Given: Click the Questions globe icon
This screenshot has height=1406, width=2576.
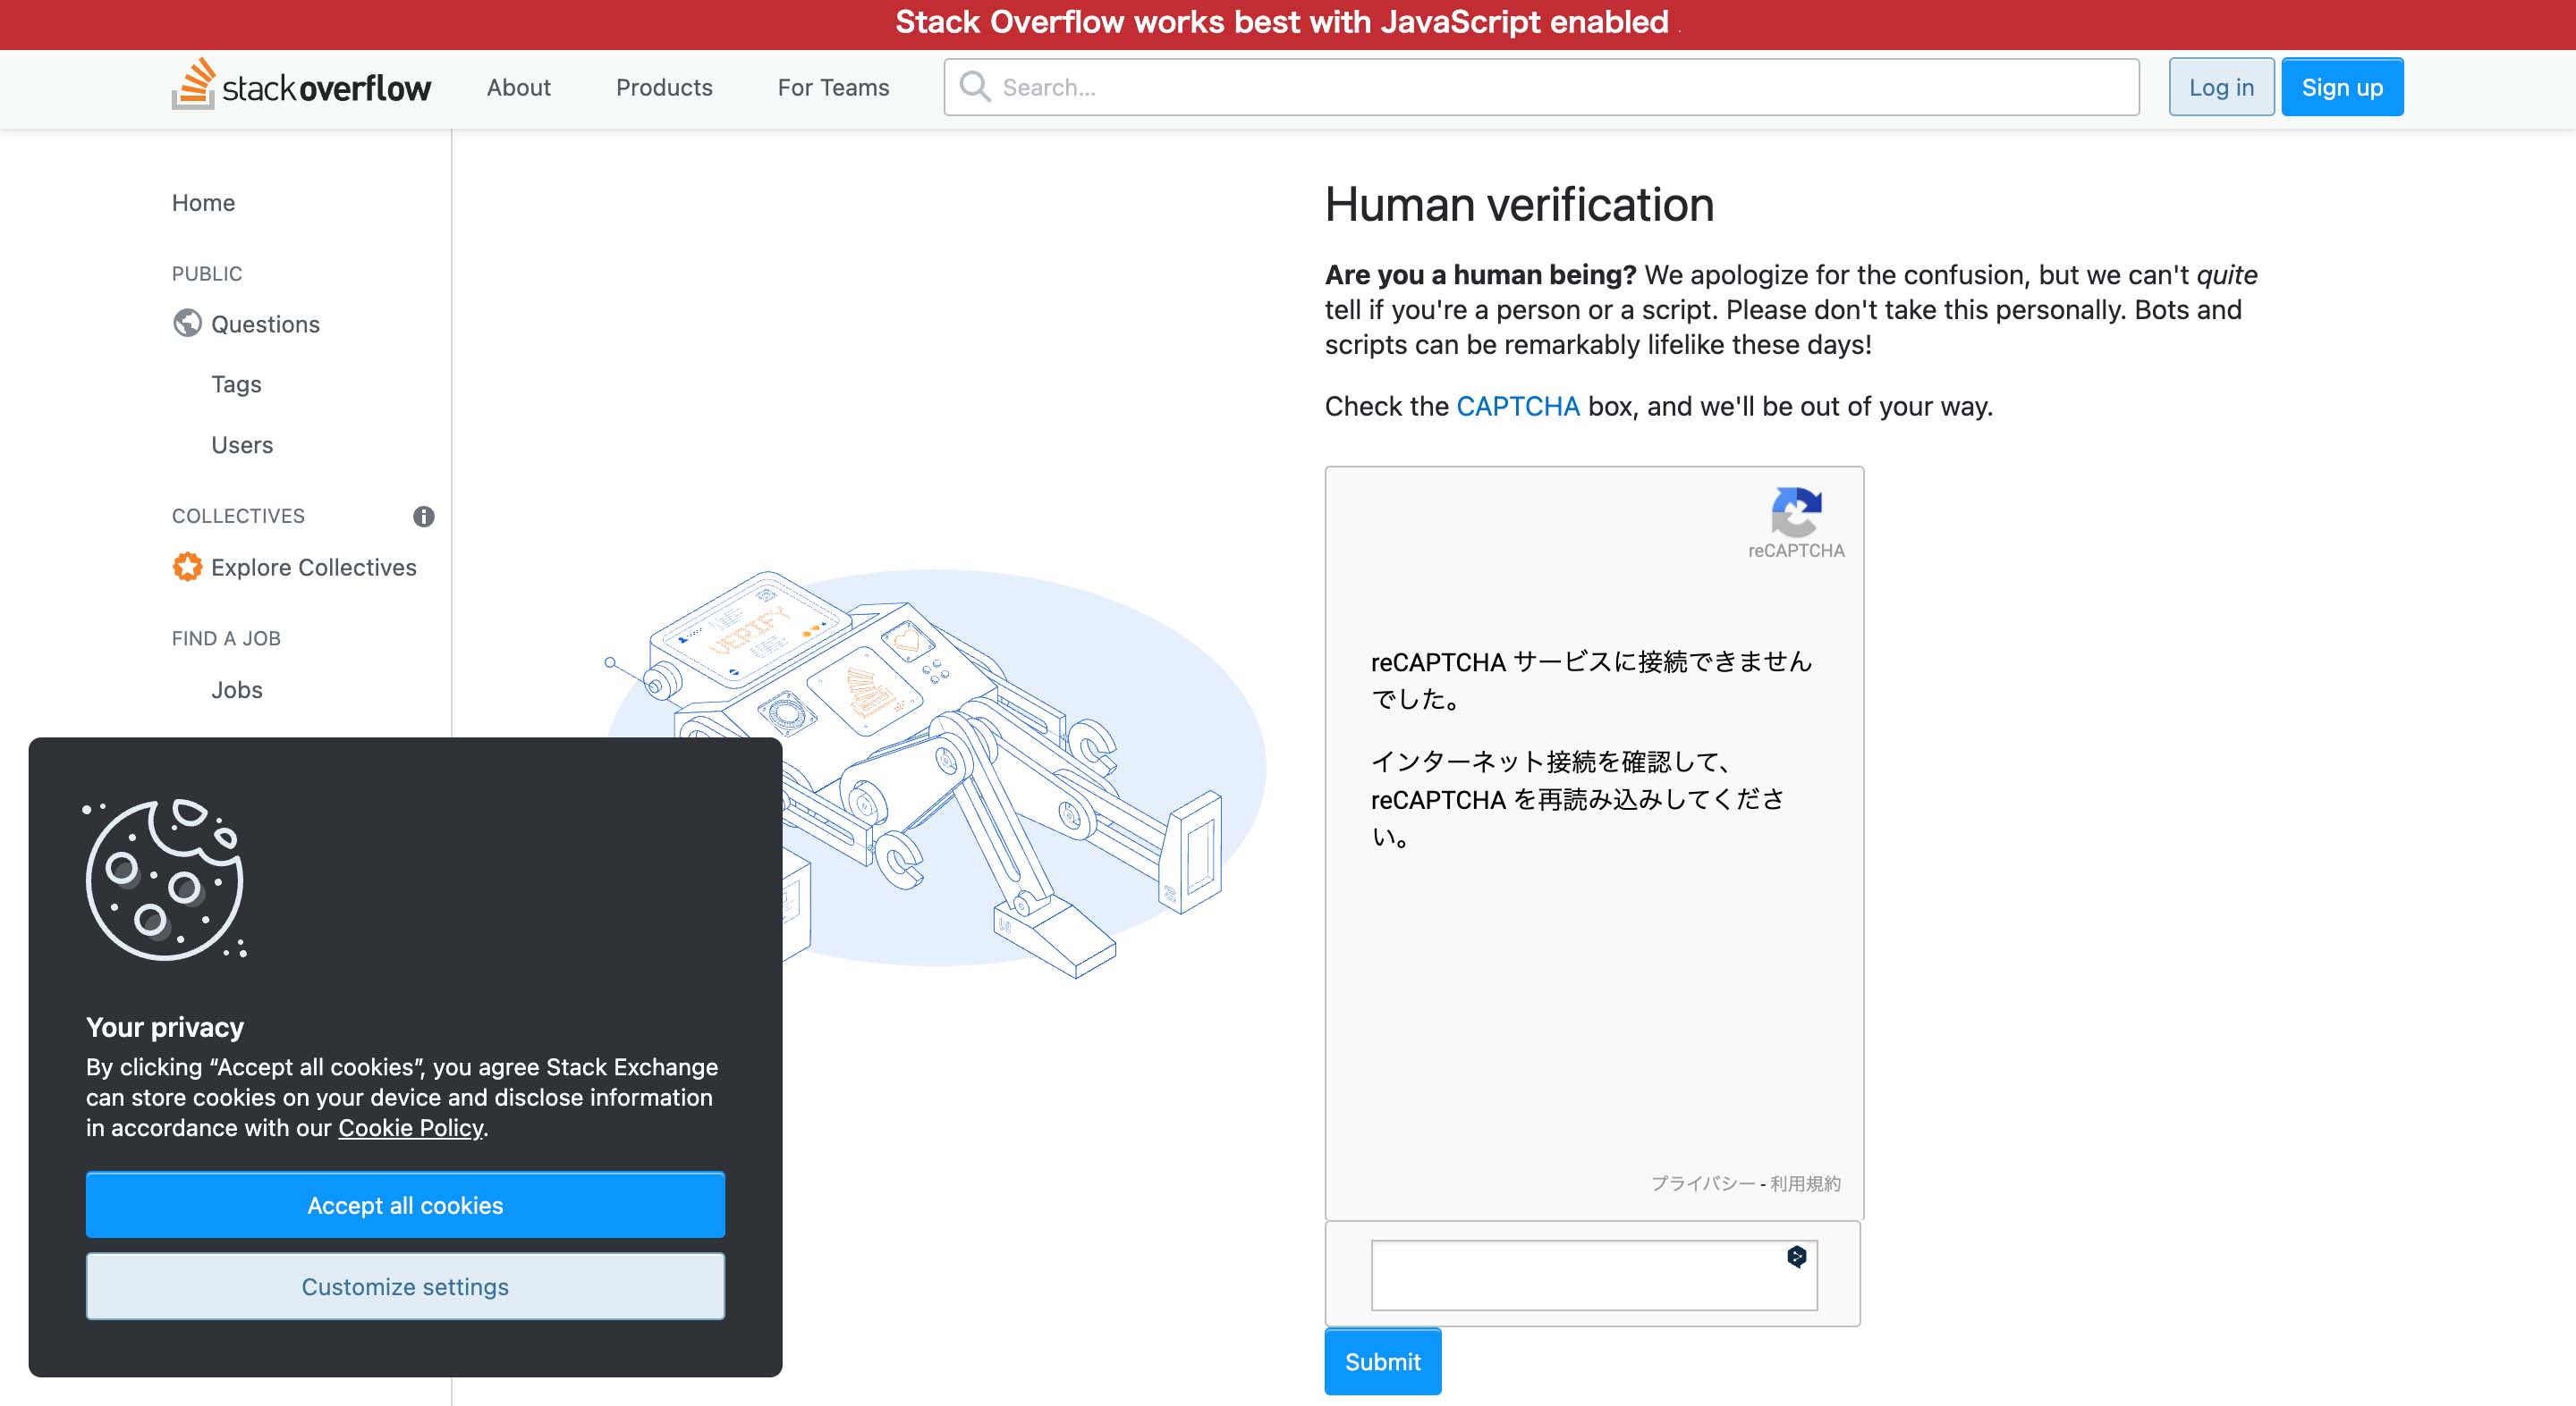Looking at the screenshot, I should pos(187,323).
